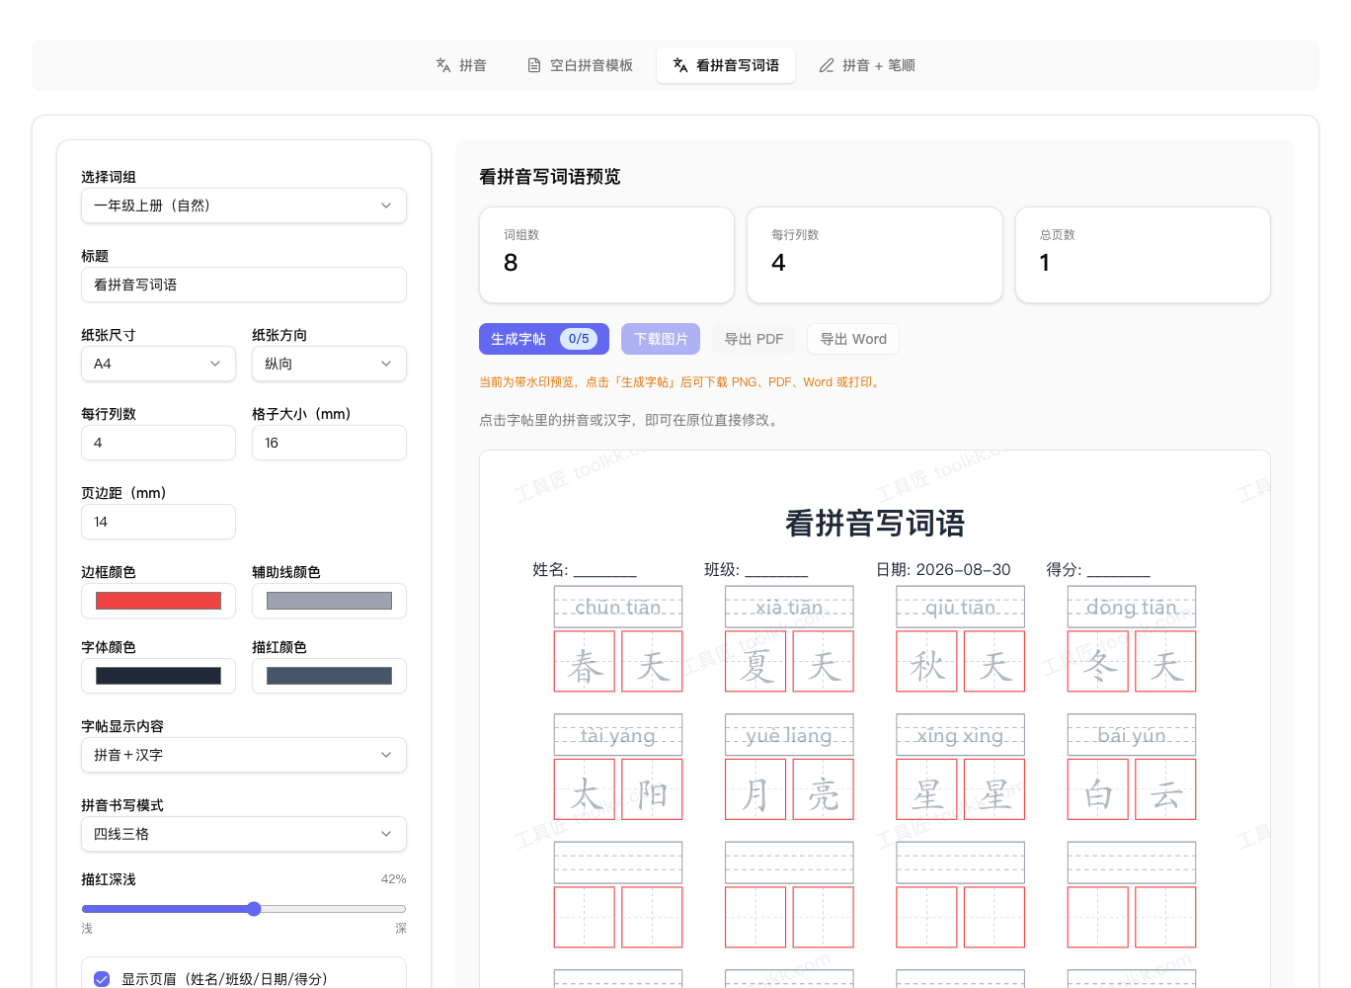Select the pinyin cell 'dōng tiān'
This screenshot has height=988, width=1351.
pos(1132,607)
